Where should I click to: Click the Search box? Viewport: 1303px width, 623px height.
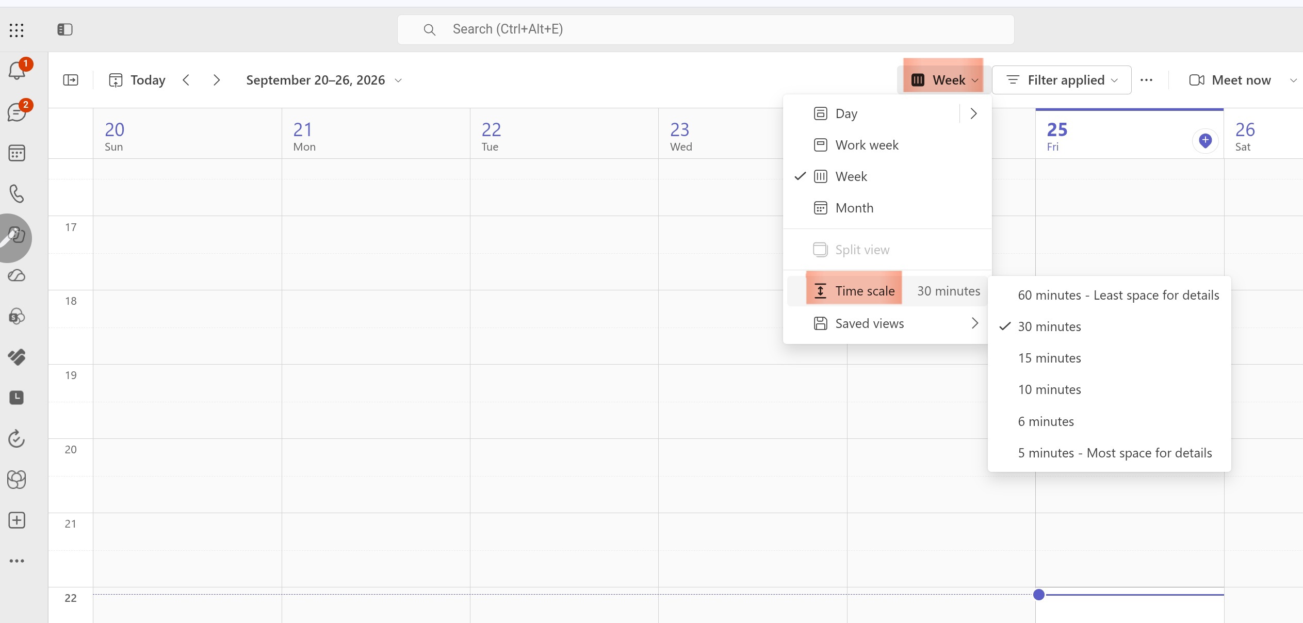click(706, 29)
